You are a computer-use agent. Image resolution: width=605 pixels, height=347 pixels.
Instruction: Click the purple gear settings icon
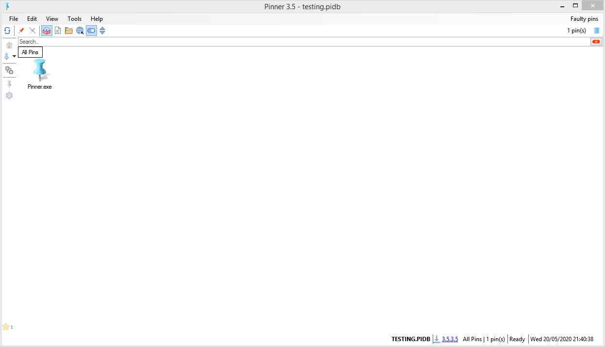point(9,95)
